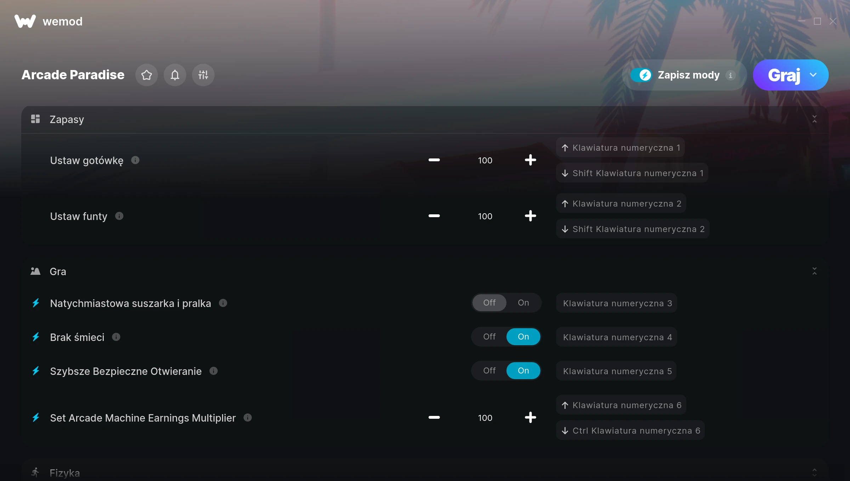Screen dimensions: 850x481
Task: Click the WeMod logo icon
Action: (25, 21)
